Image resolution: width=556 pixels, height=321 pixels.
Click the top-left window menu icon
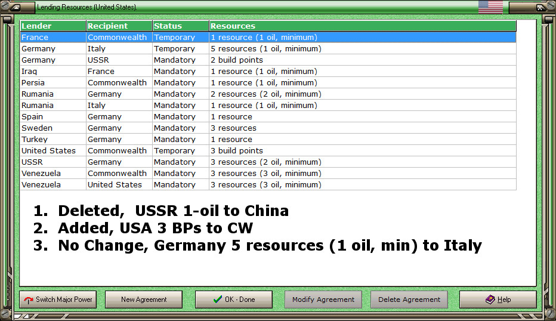click(16, 7)
